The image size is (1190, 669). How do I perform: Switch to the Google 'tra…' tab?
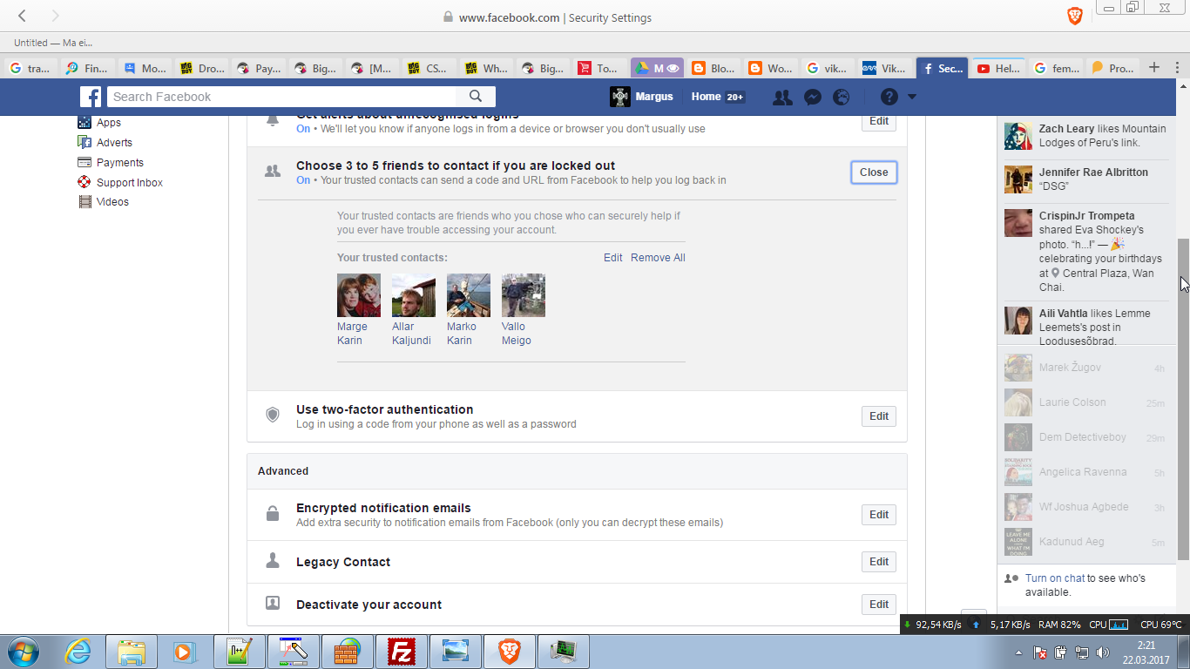point(30,68)
